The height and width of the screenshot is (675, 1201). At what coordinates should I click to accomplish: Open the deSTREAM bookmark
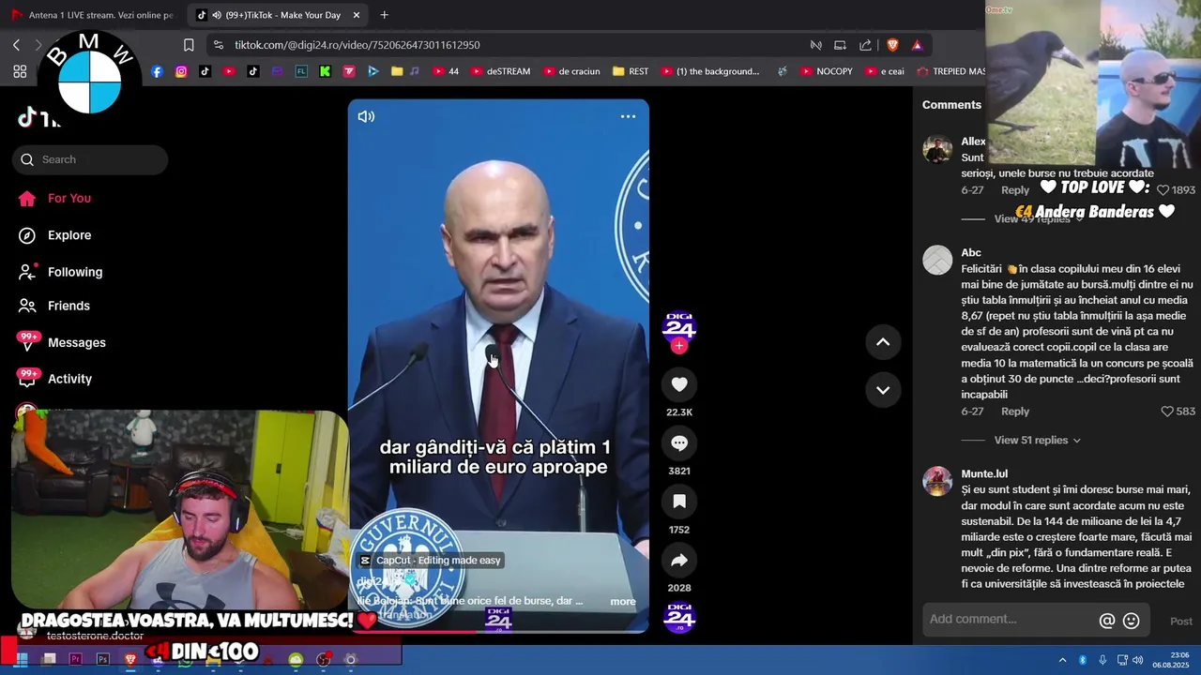(x=501, y=71)
